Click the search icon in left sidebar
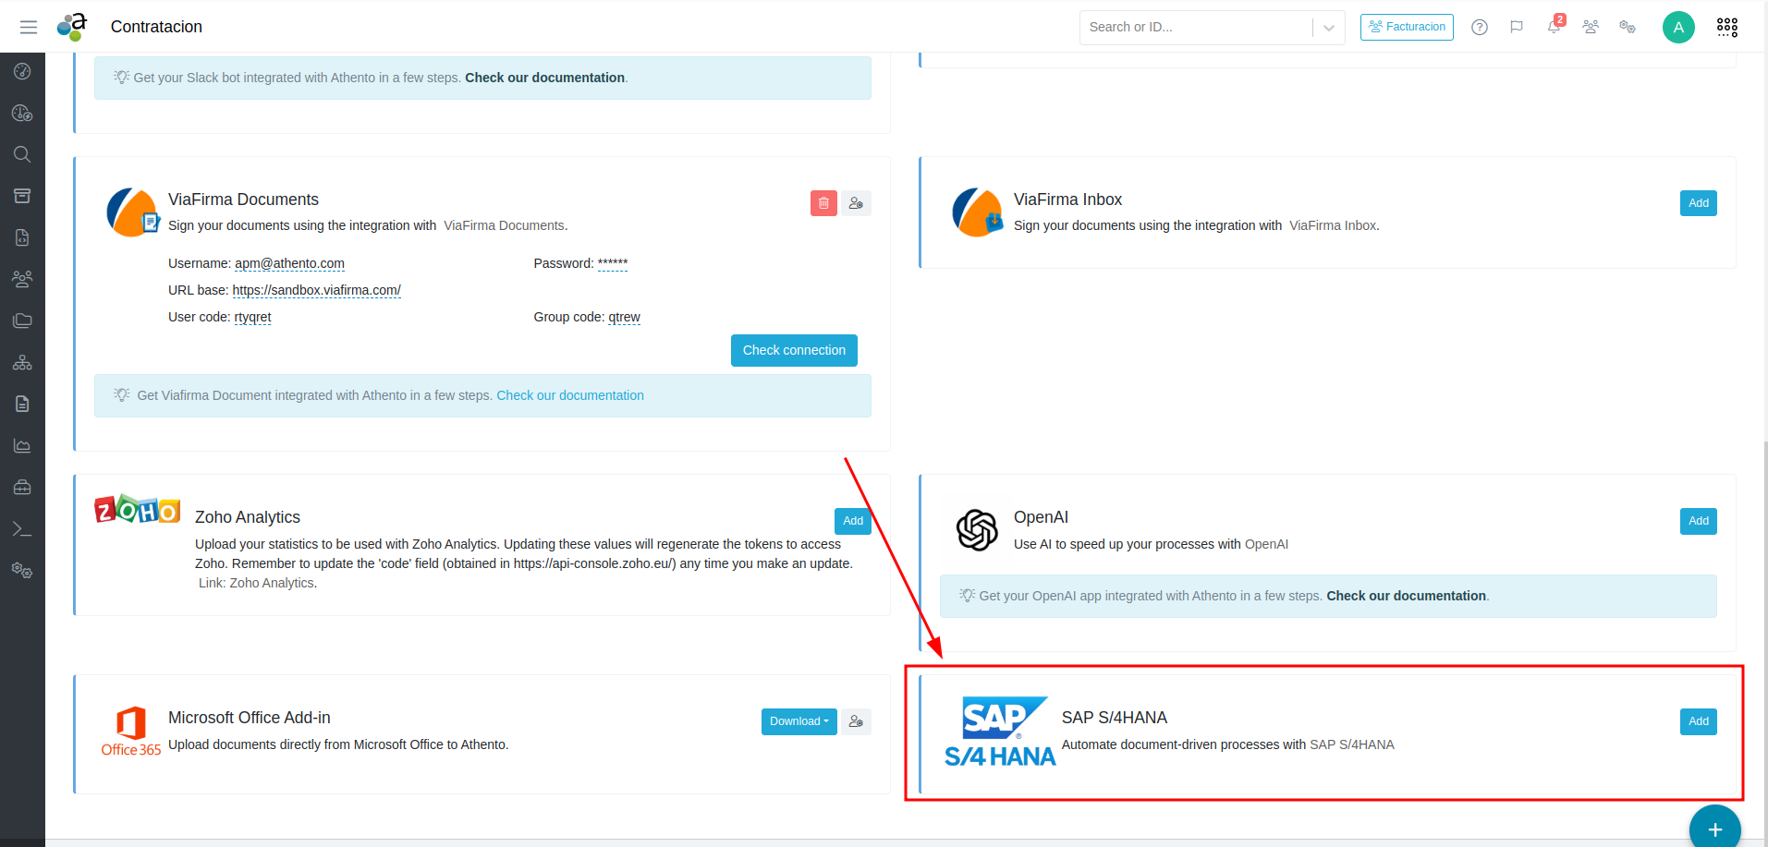 click(22, 154)
